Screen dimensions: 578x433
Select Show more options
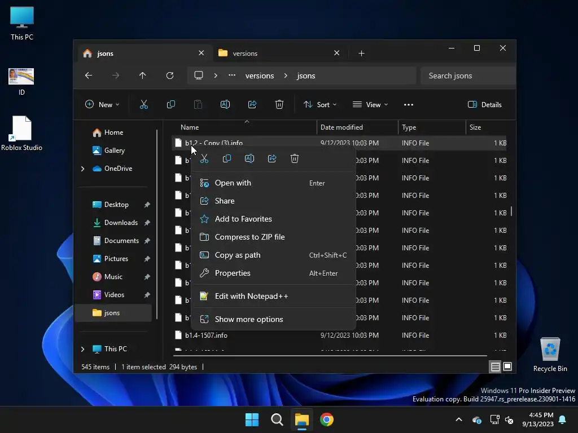tap(274, 320)
